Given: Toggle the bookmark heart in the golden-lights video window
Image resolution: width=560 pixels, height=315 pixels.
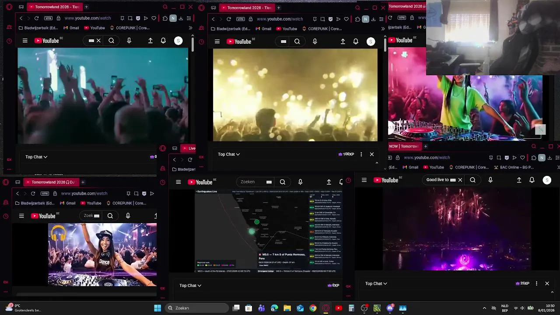Looking at the screenshot, I should pyautogui.click(x=346, y=19).
